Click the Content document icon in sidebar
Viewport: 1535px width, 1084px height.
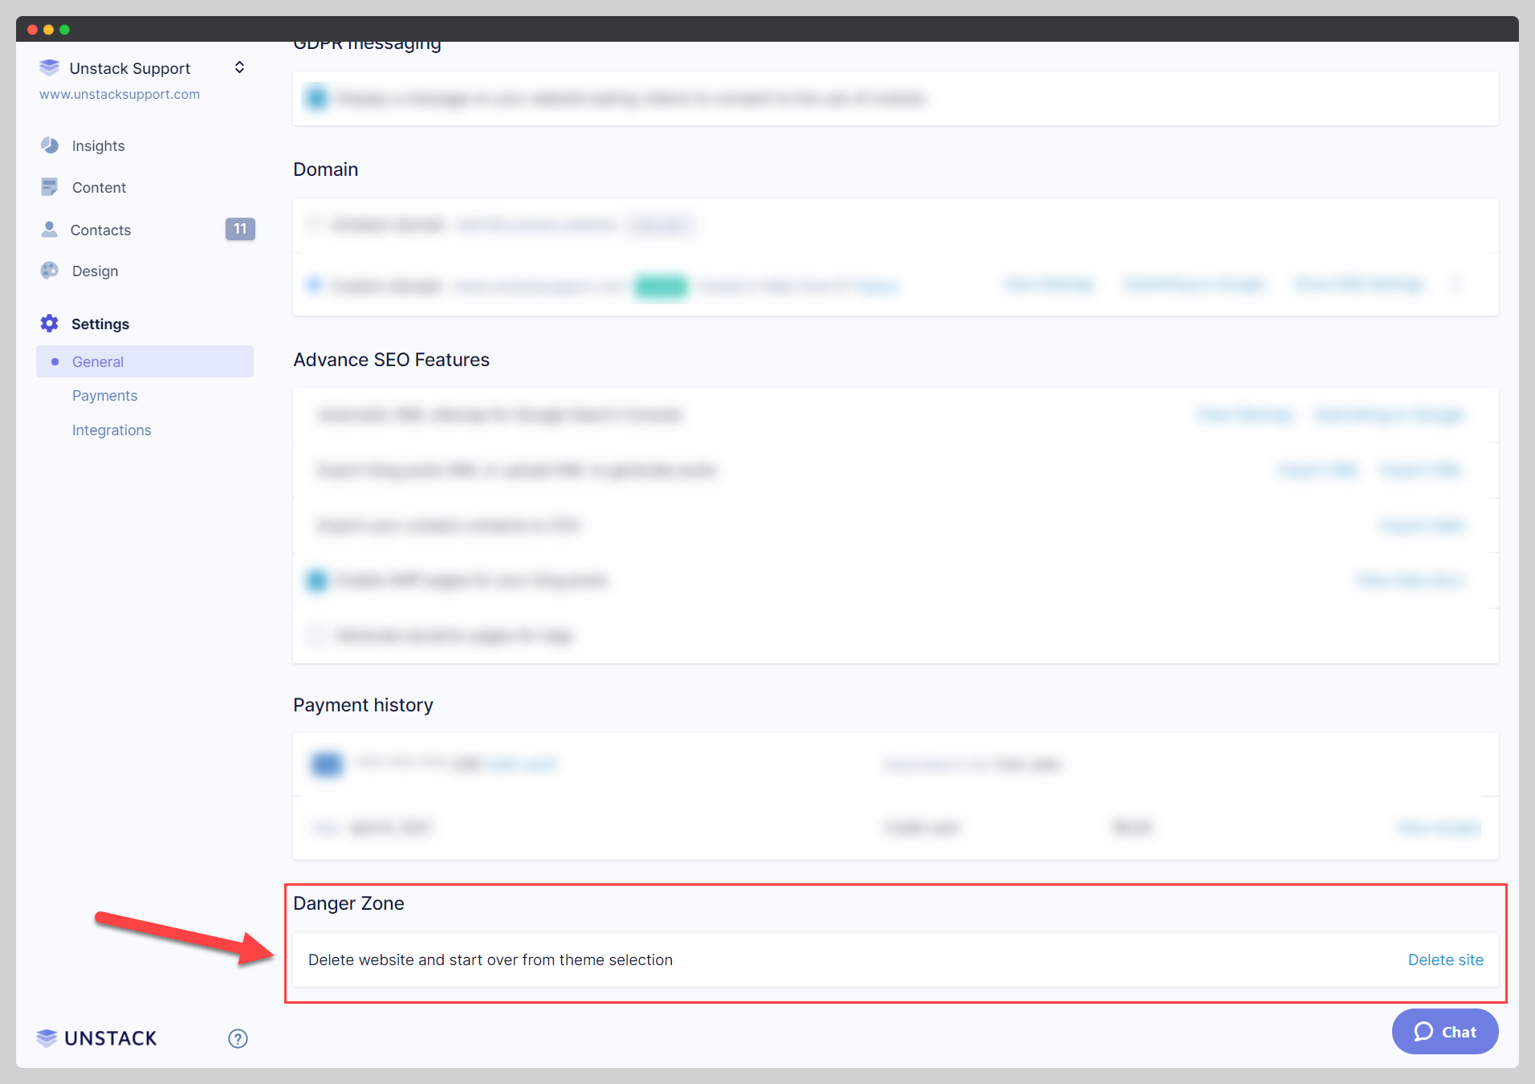(50, 187)
